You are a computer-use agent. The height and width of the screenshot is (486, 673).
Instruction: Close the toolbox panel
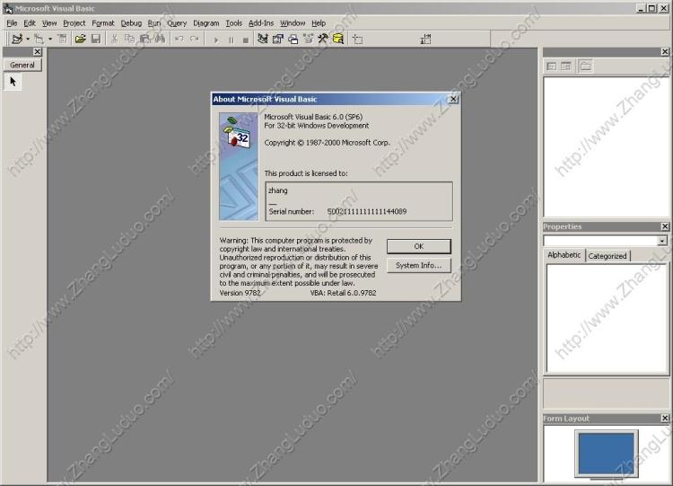coord(38,51)
